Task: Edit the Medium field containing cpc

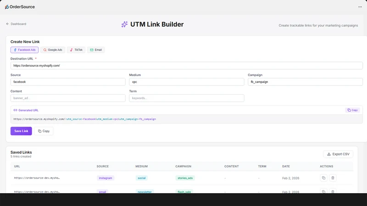Action: [x=187, y=82]
